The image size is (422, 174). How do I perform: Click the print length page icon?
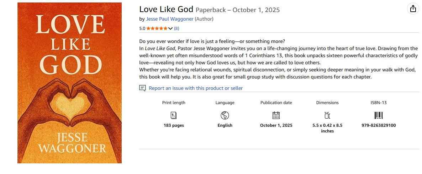[174, 115]
